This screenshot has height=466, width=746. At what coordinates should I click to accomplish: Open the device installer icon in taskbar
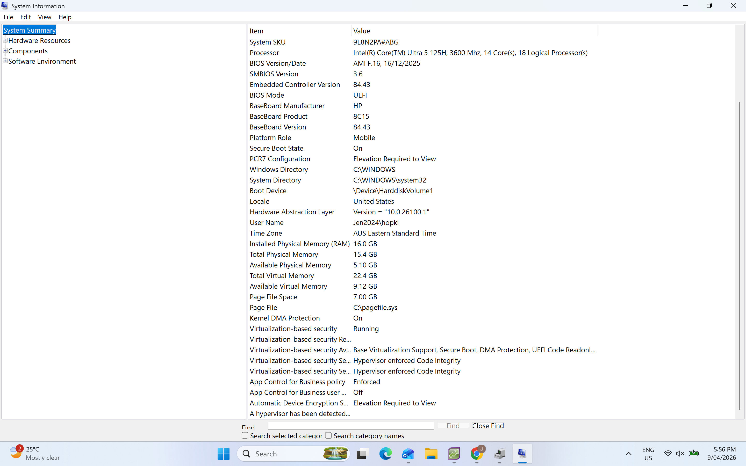pyautogui.click(x=499, y=454)
